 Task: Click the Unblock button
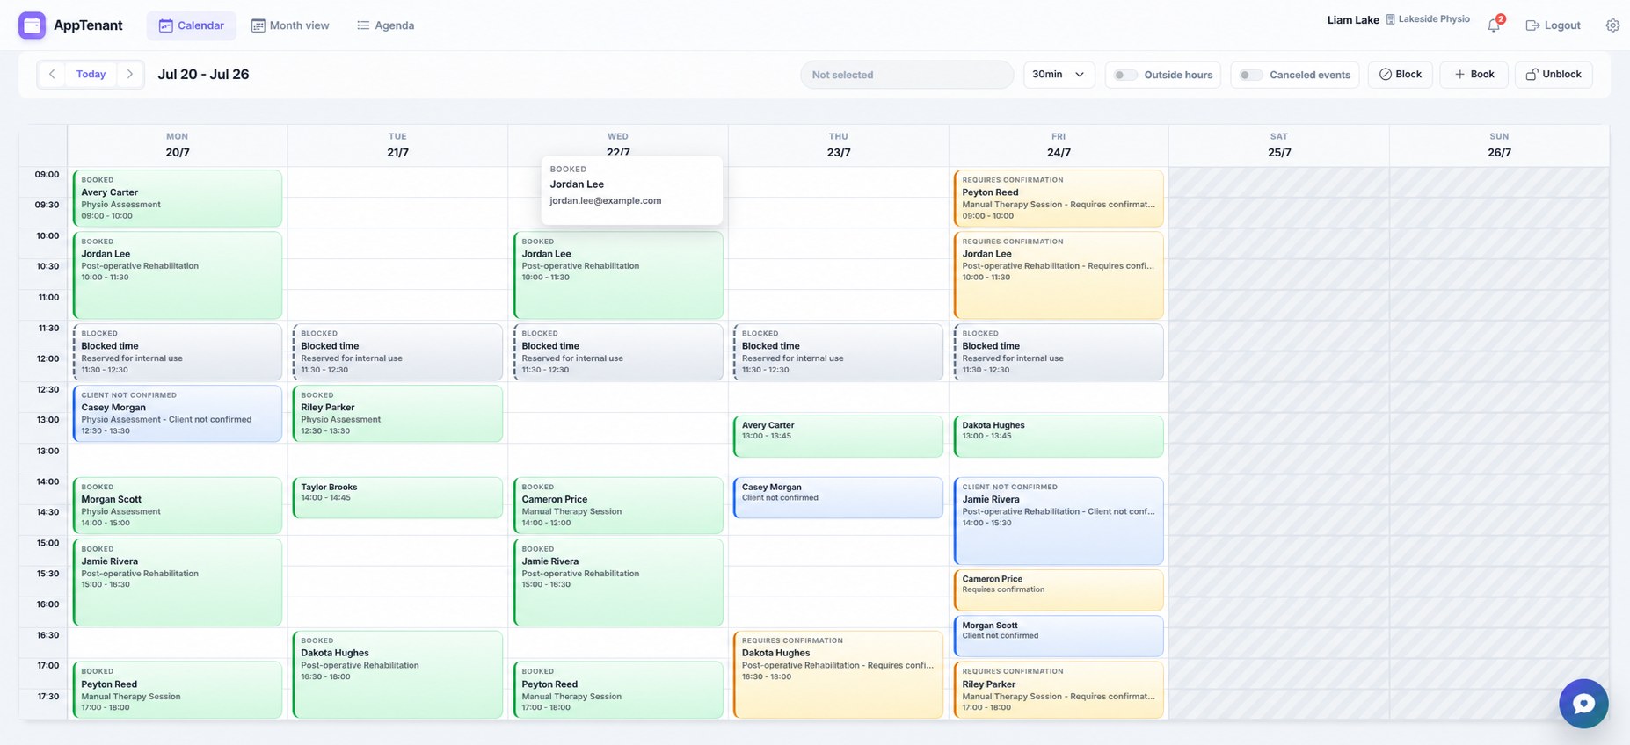(1554, 75)
